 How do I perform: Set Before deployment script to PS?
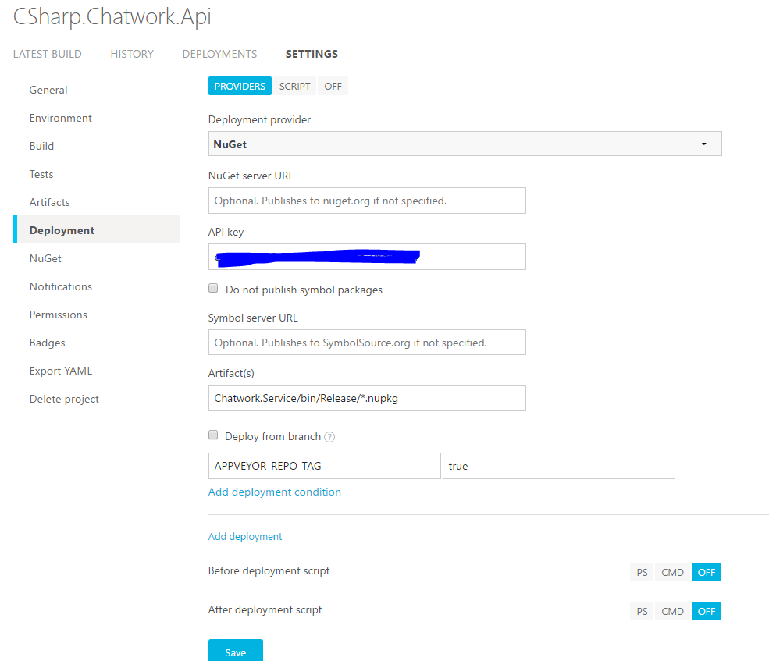pyautogui.click(x=642, y=572)
